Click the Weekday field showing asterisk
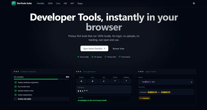 (126, 81)
